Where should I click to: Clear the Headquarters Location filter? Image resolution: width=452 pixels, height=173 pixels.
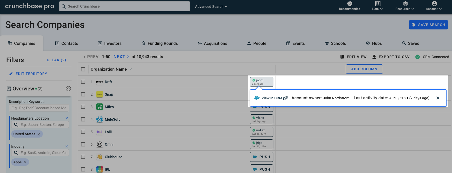tap(67, 118)
